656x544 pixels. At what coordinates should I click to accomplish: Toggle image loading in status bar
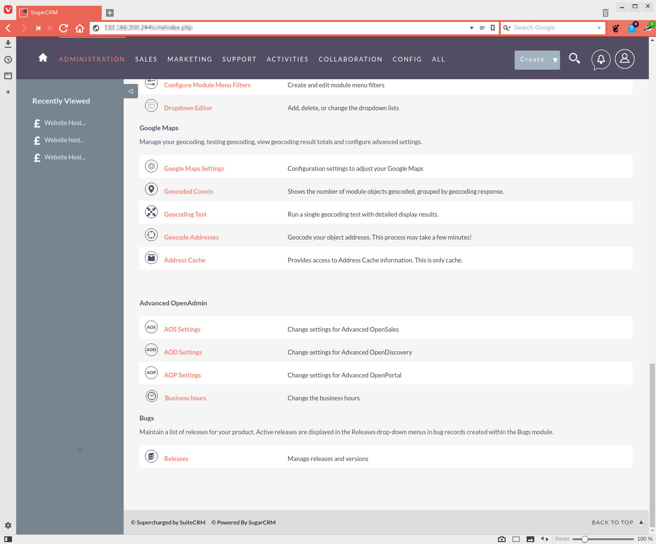(530, 539)
